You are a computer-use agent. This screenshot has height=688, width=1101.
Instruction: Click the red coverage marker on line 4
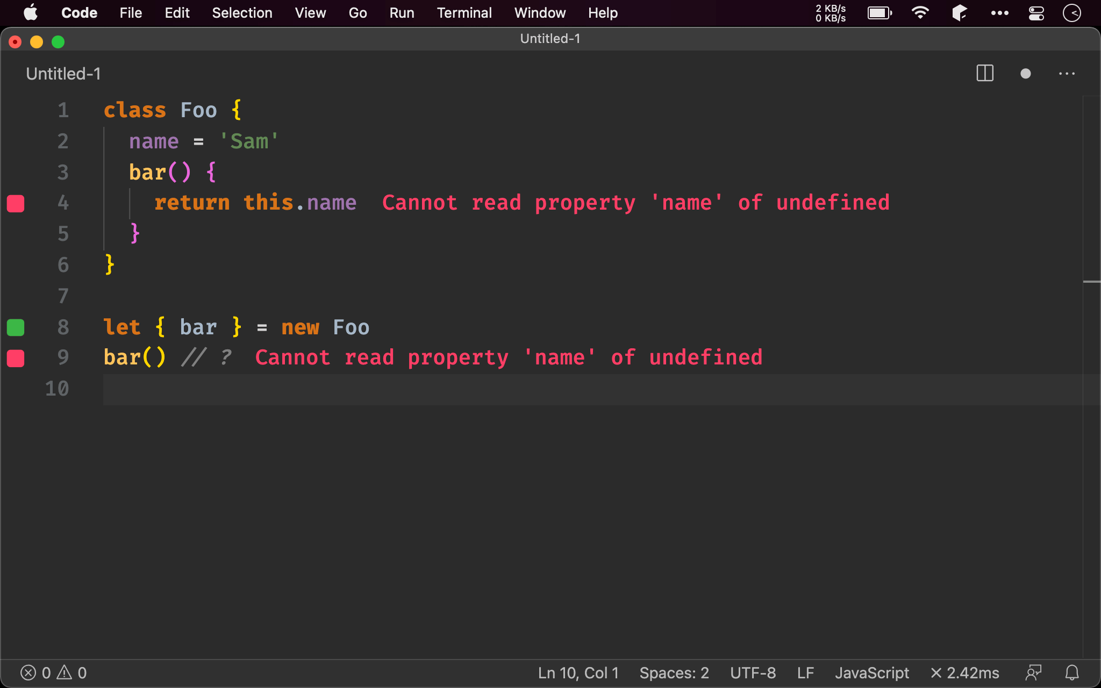pyautogui.click(x=16, y=203)
